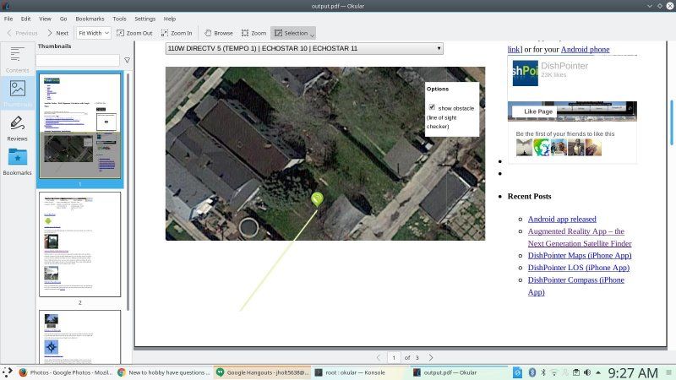Switch to Google Photos Mozilla window
676x380 pixels.
[66, 372]
